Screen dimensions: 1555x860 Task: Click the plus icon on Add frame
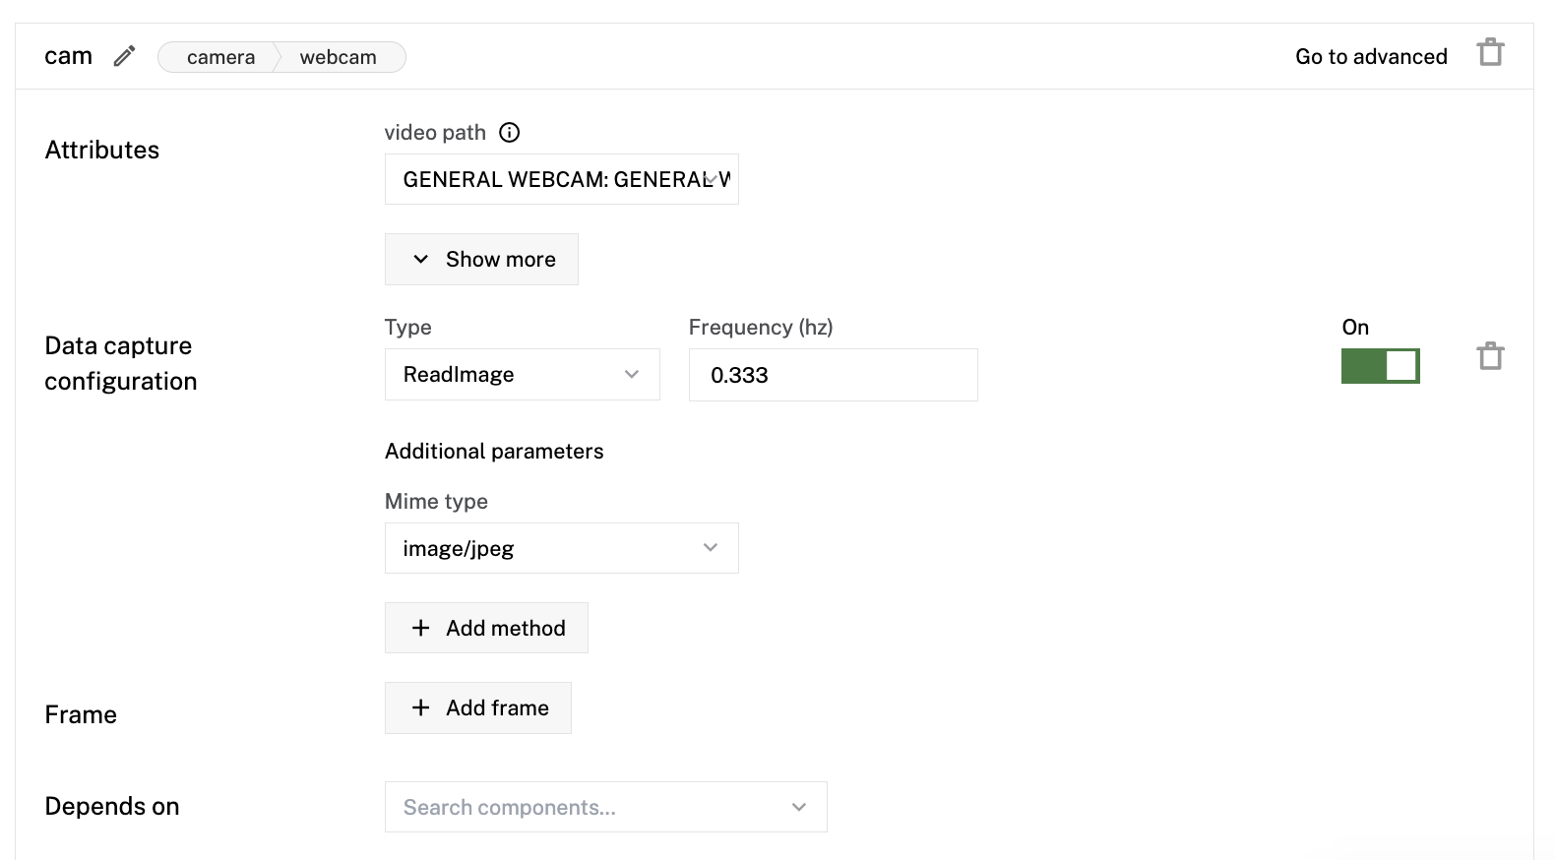pos(421,707)
